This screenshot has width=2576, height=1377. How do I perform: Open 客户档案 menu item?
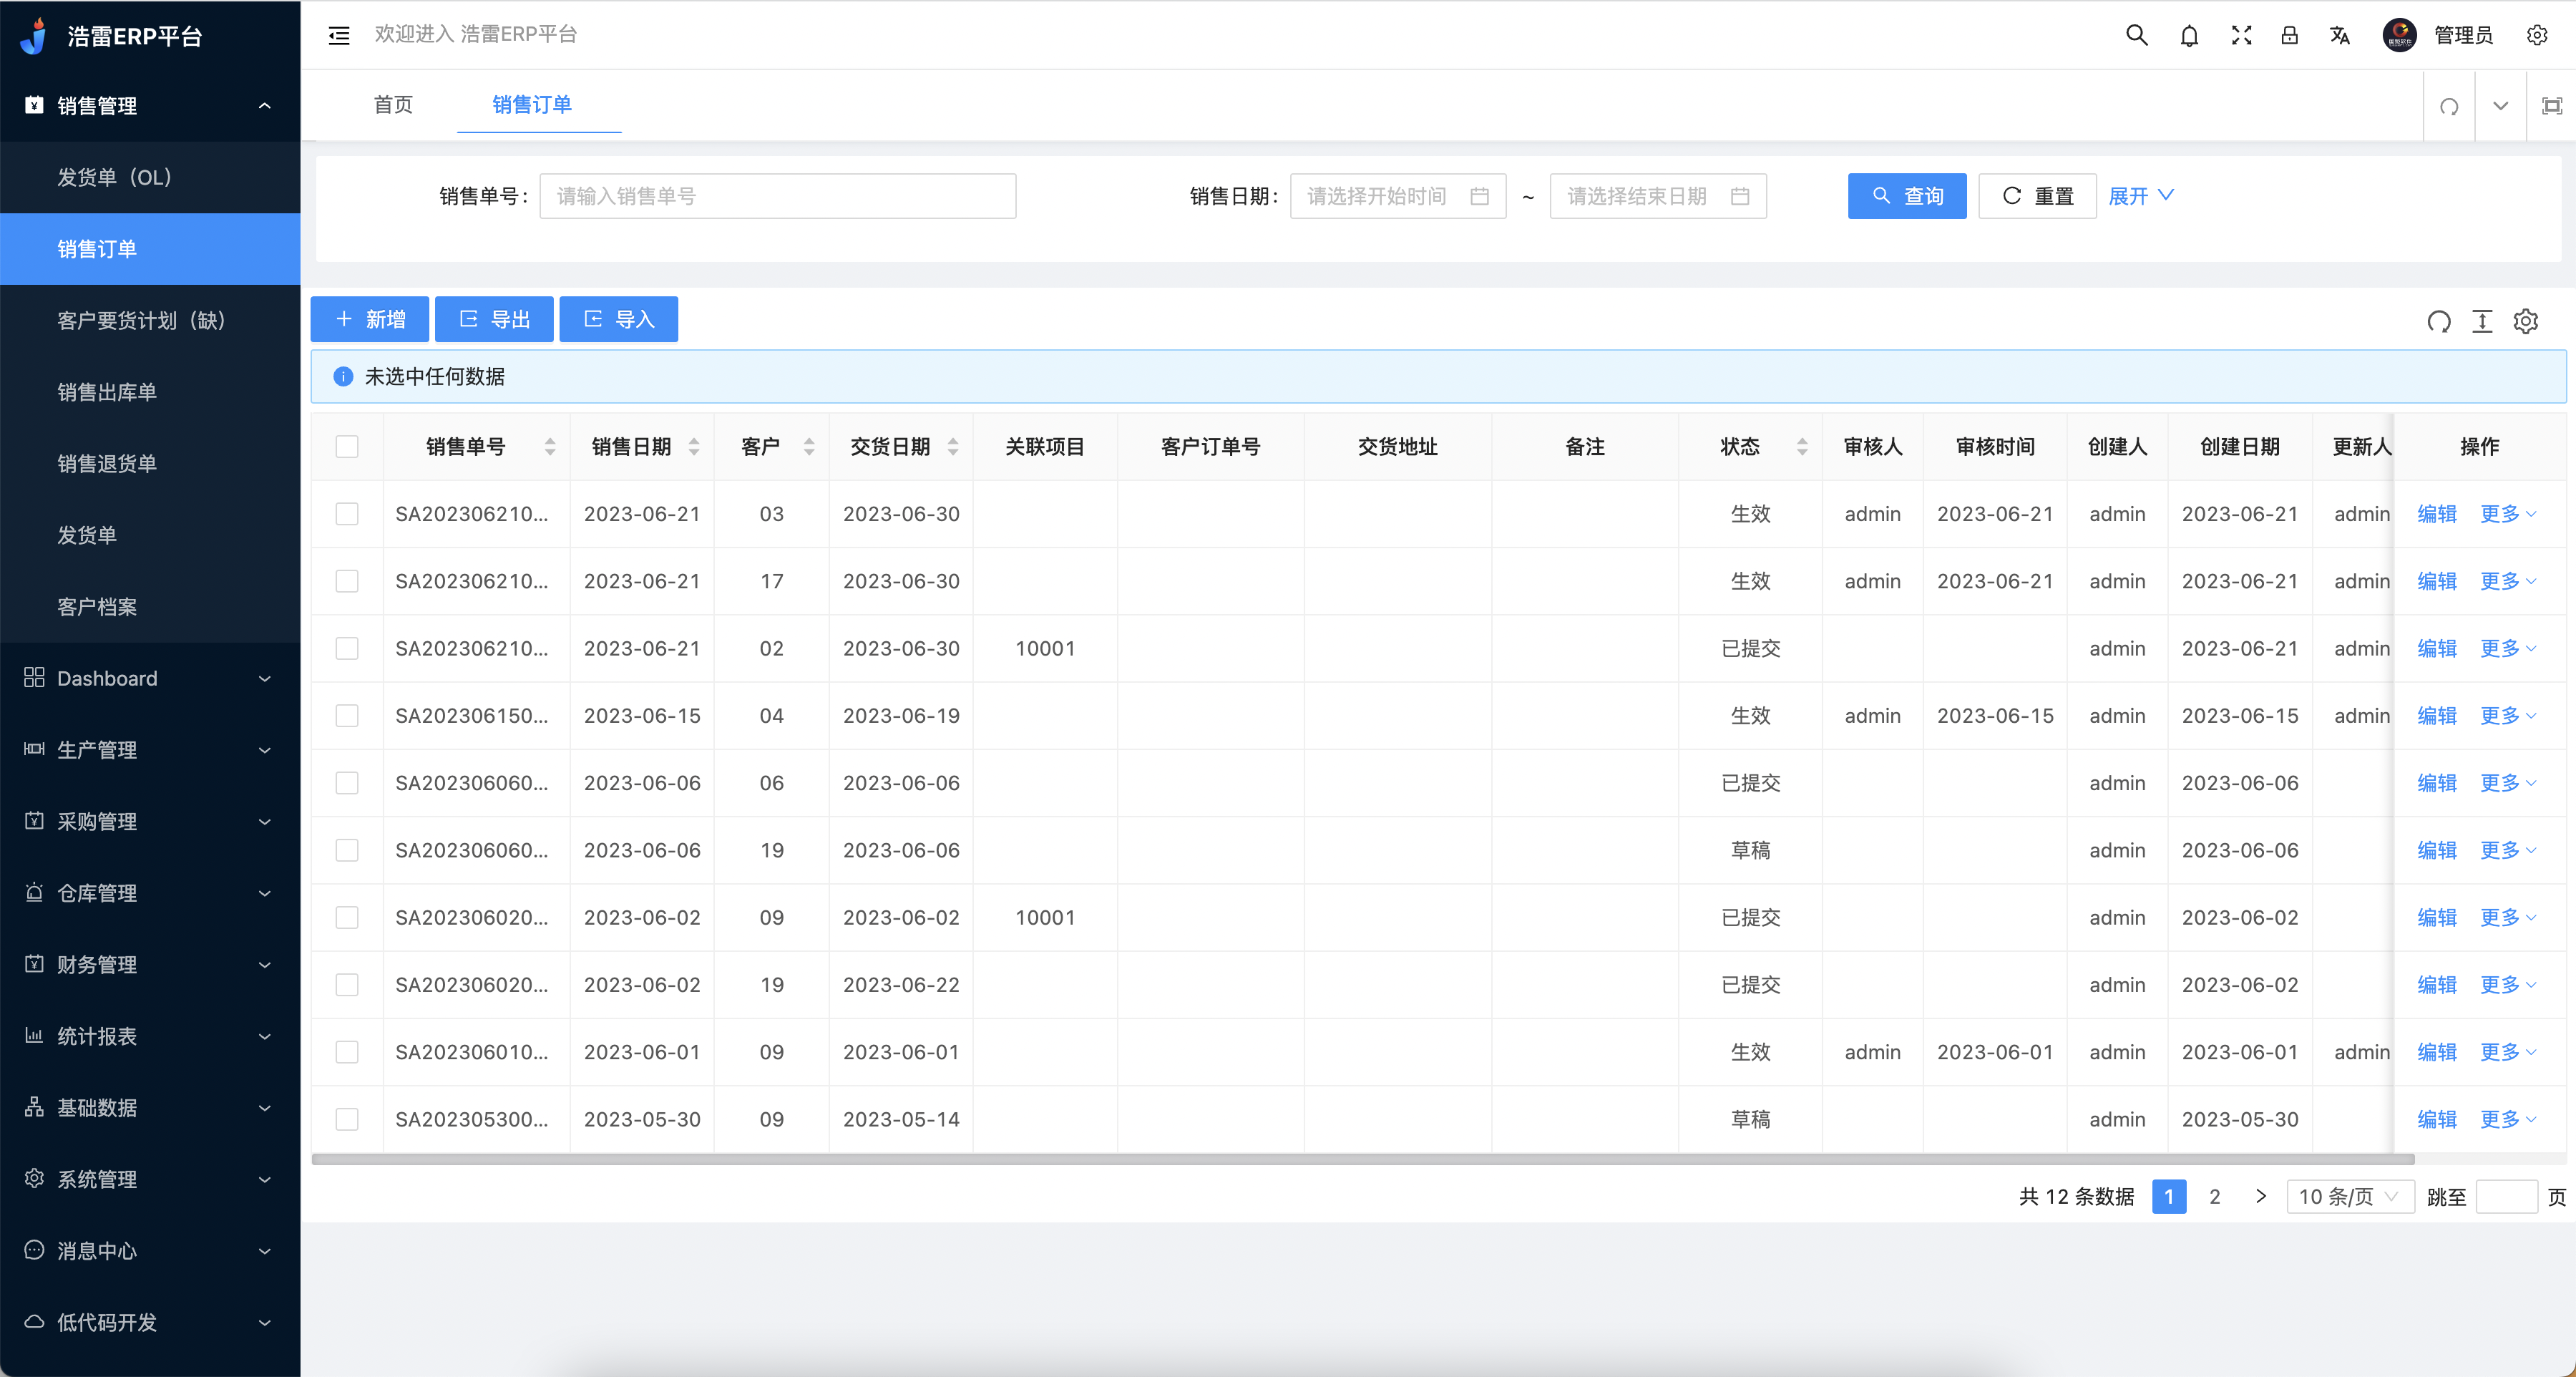point(150,607)
